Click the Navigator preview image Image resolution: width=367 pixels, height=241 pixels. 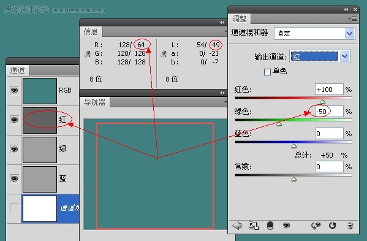(x=156, y=174)
